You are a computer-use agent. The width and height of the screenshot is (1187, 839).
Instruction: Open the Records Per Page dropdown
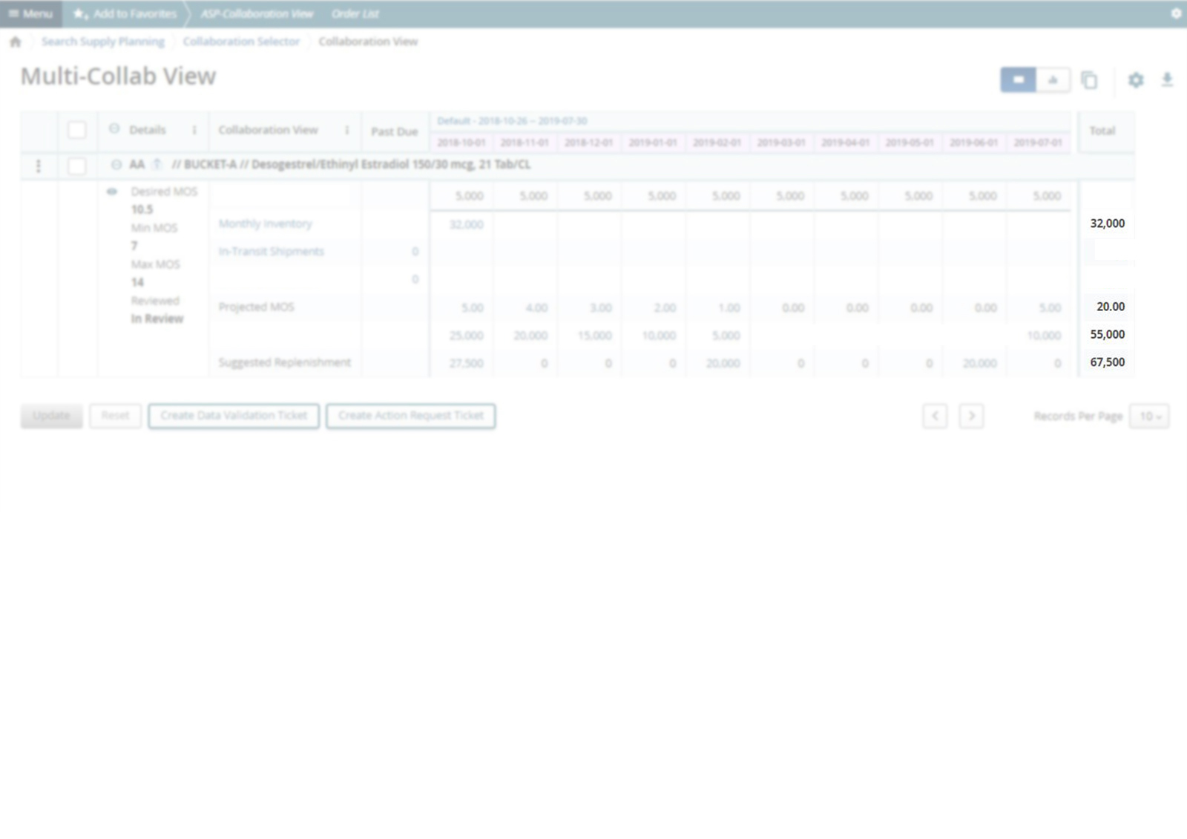pos(1149,417)
